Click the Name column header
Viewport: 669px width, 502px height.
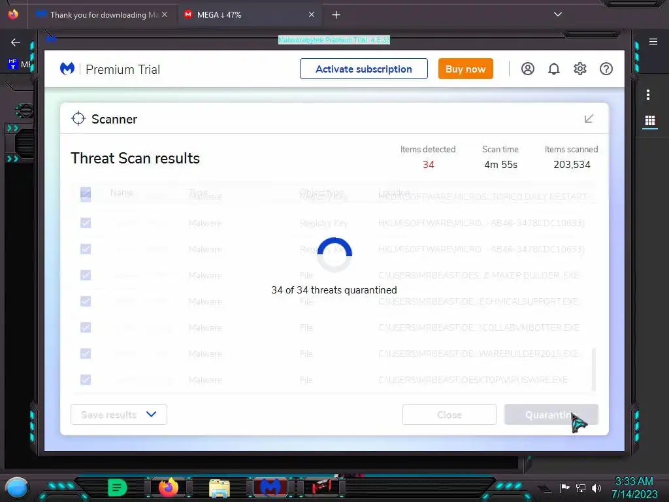click(x=122, y=193)
